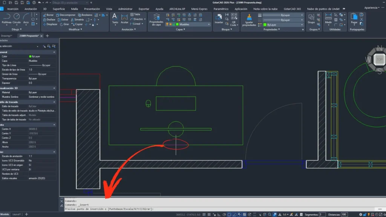386x217 pixels.
Task: Select the Simetría mirror tool
Action: point(77,20)
